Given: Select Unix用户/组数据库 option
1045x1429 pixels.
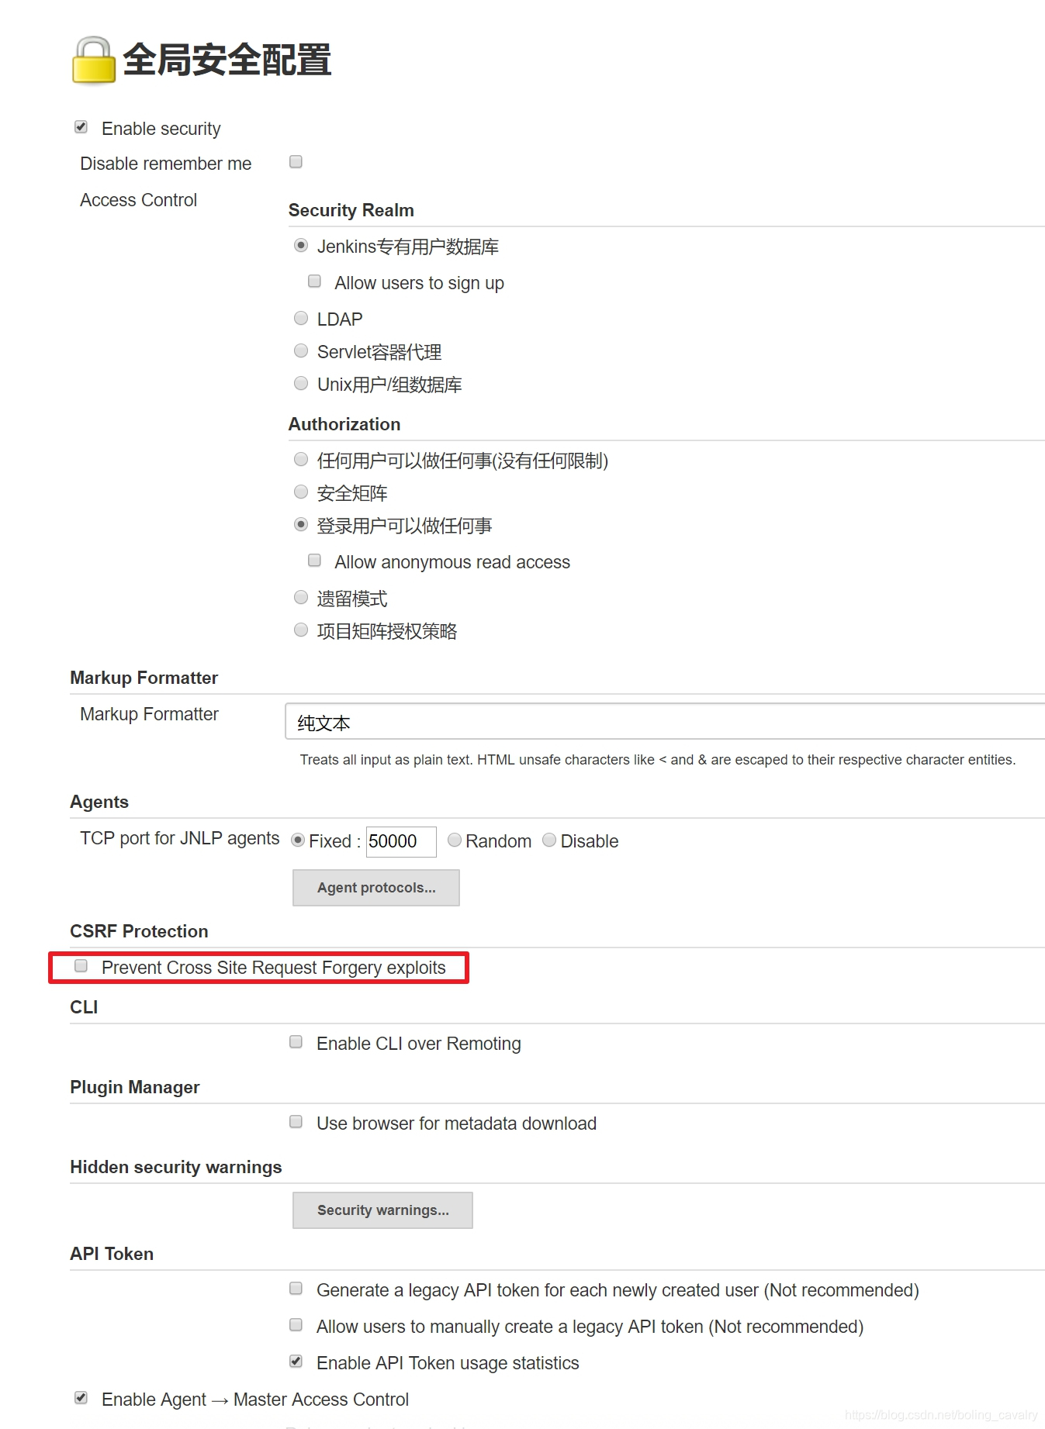Looking at the screenshot, I should 301,384.
